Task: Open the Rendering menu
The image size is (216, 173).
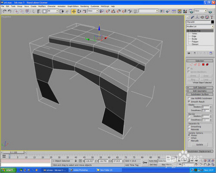Action: [85, 6]
